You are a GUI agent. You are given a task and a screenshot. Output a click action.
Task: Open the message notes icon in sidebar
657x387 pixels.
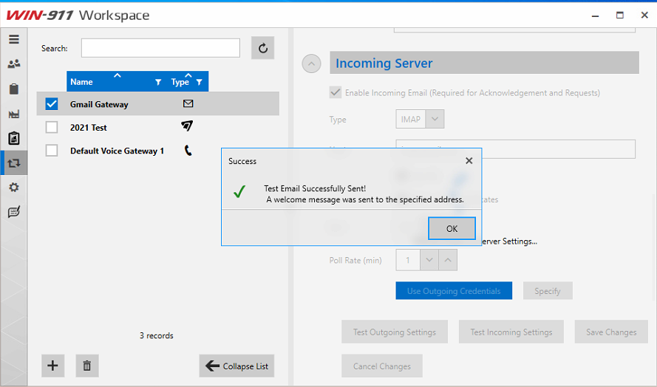[x=13, y=212]
